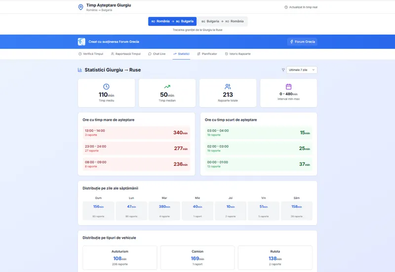Click the calendar icon above Interval min-max
This screenshot has width=395, height=272.
coord(288,86)
